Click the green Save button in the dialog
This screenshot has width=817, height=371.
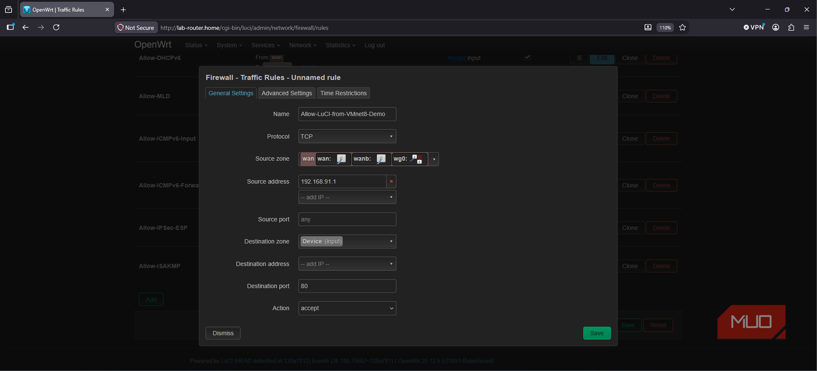click(597, 333)
